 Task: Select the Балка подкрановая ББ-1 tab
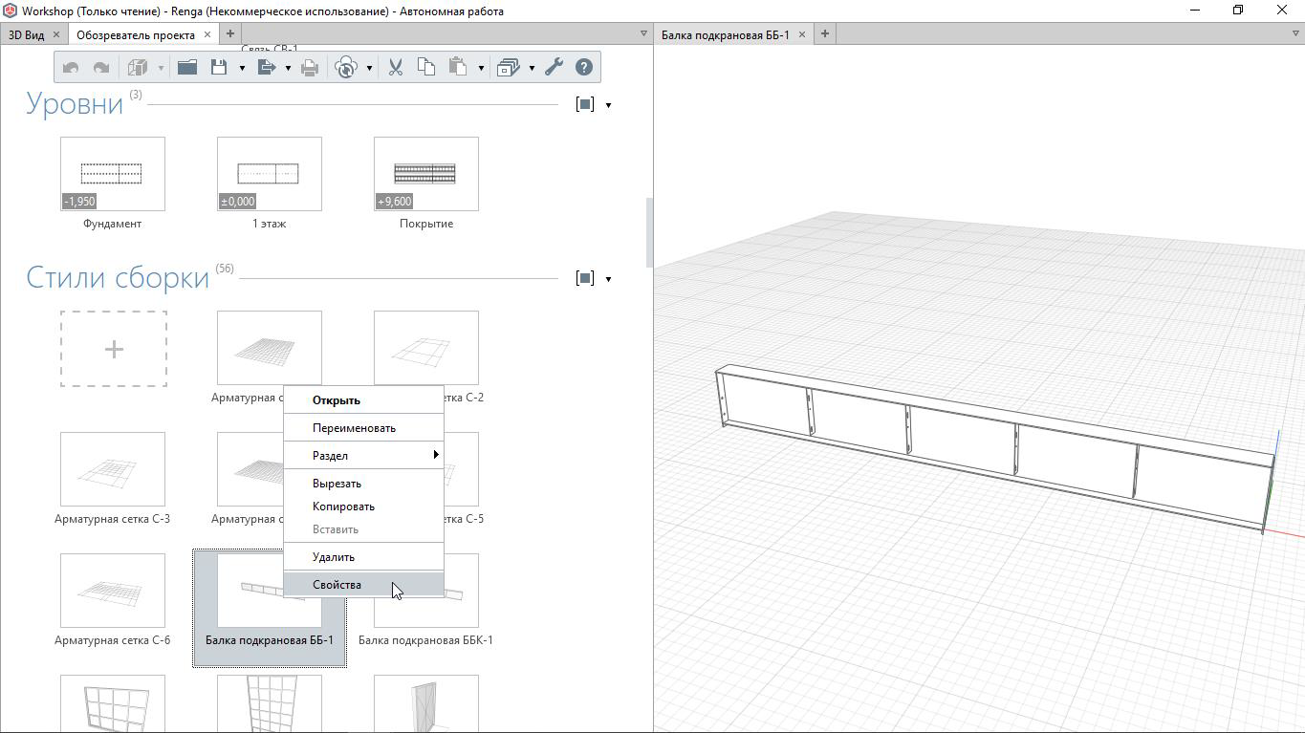click(726, 34)
